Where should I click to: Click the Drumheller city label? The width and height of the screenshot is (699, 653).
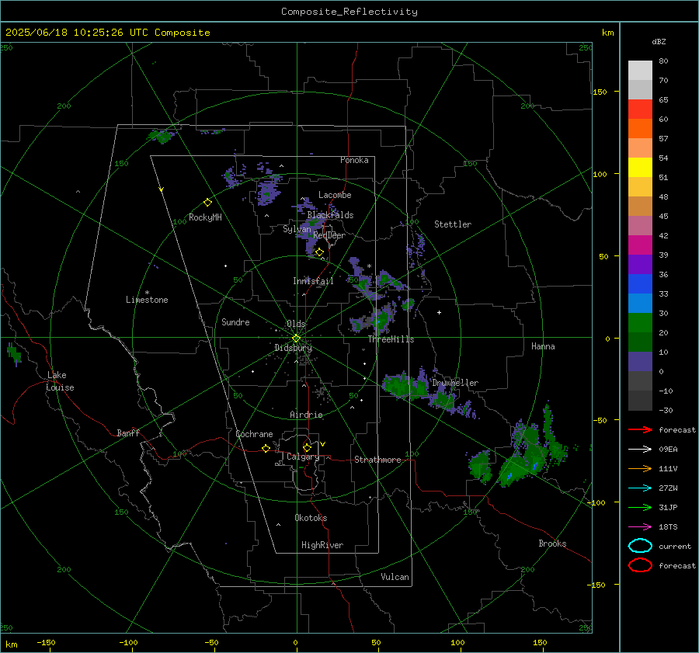coord(455,383)
